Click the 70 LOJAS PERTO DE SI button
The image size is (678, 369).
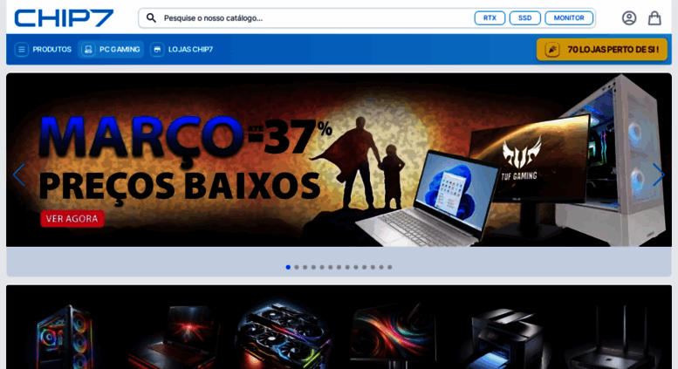tap(602, 50)
